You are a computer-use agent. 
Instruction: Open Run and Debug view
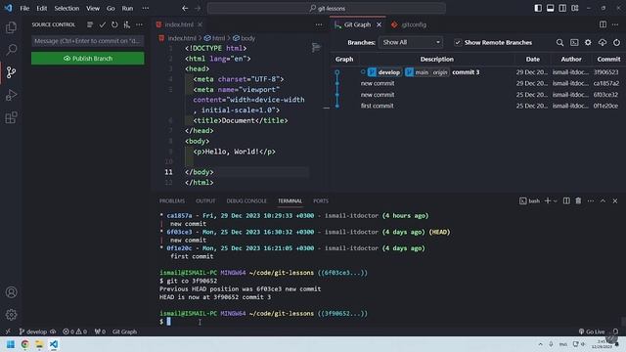(x=11, y=95)
